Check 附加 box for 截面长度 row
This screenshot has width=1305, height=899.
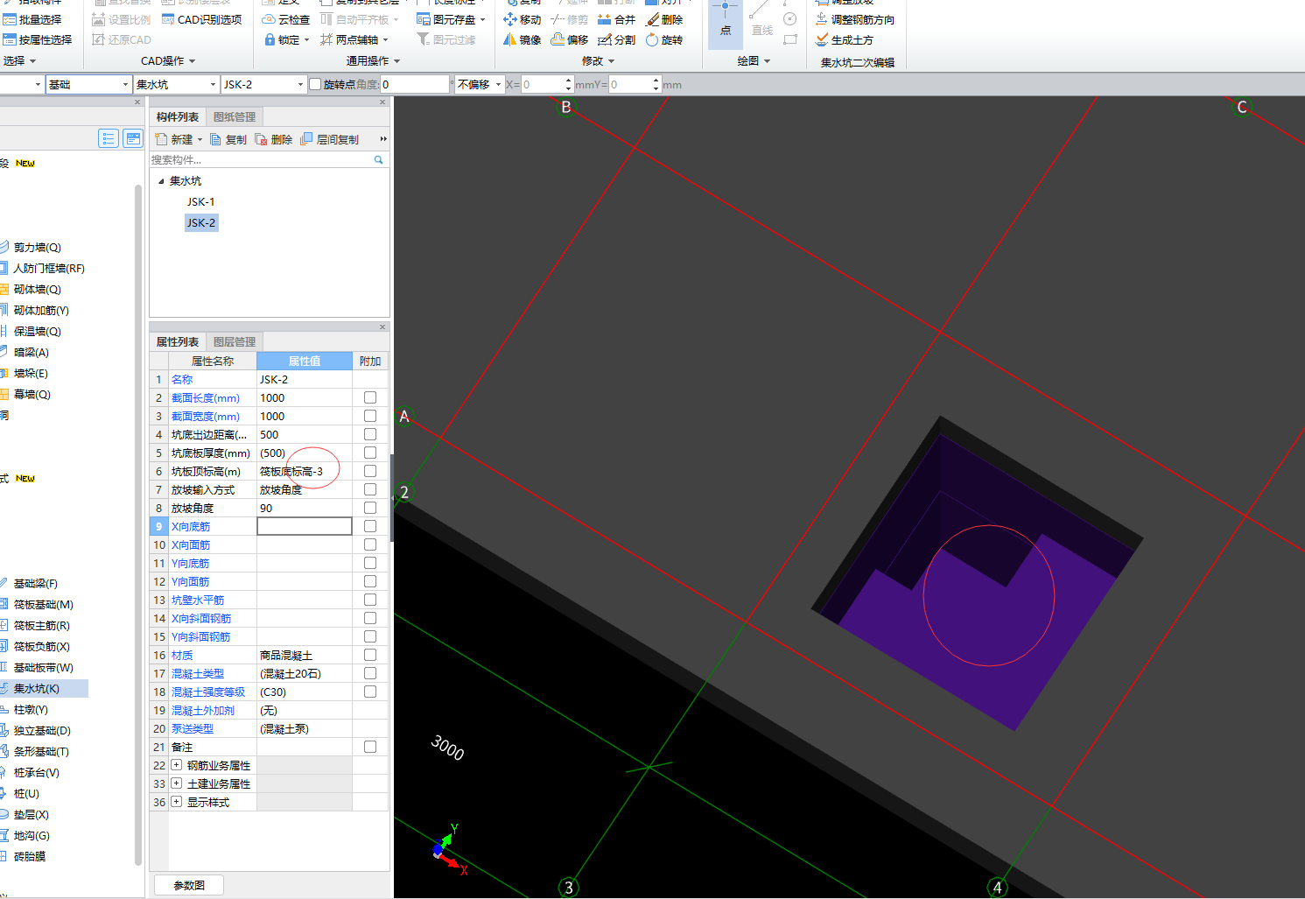[x=370, y=397]
